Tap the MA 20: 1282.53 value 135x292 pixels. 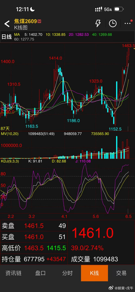[x=79, y=34]
